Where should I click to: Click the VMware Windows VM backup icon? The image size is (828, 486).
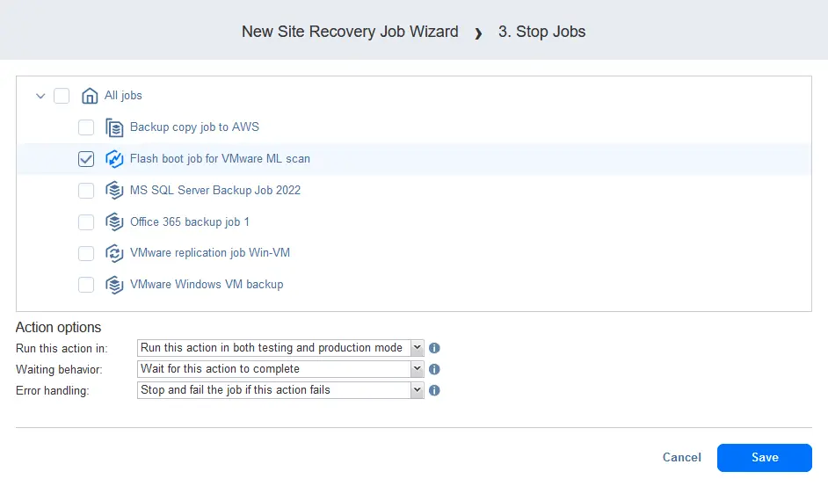[114, 285]
